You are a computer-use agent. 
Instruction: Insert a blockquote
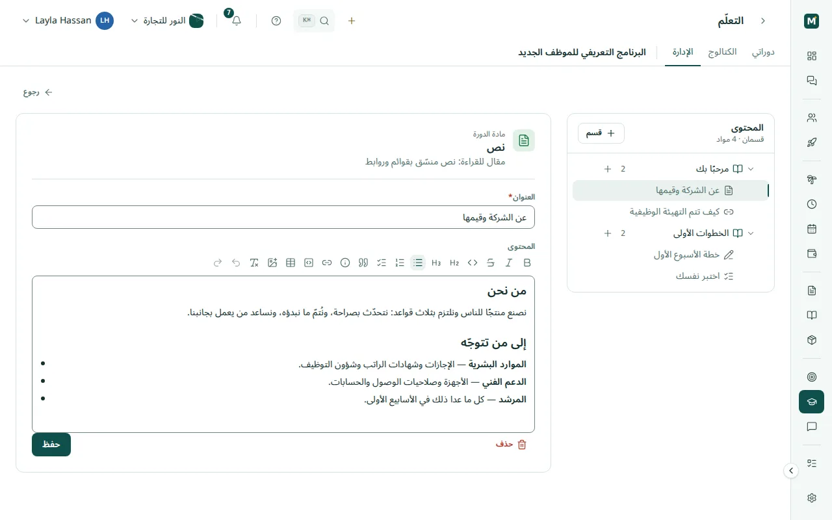[x=363, y=263]
